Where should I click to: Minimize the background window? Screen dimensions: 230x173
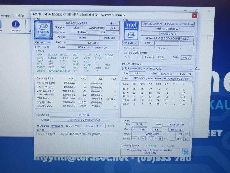tap(185, 10)
